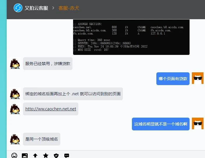Click the blue bubble 哪个页面有贷款
The image size is (205, 158).
(x=173, y=79)
